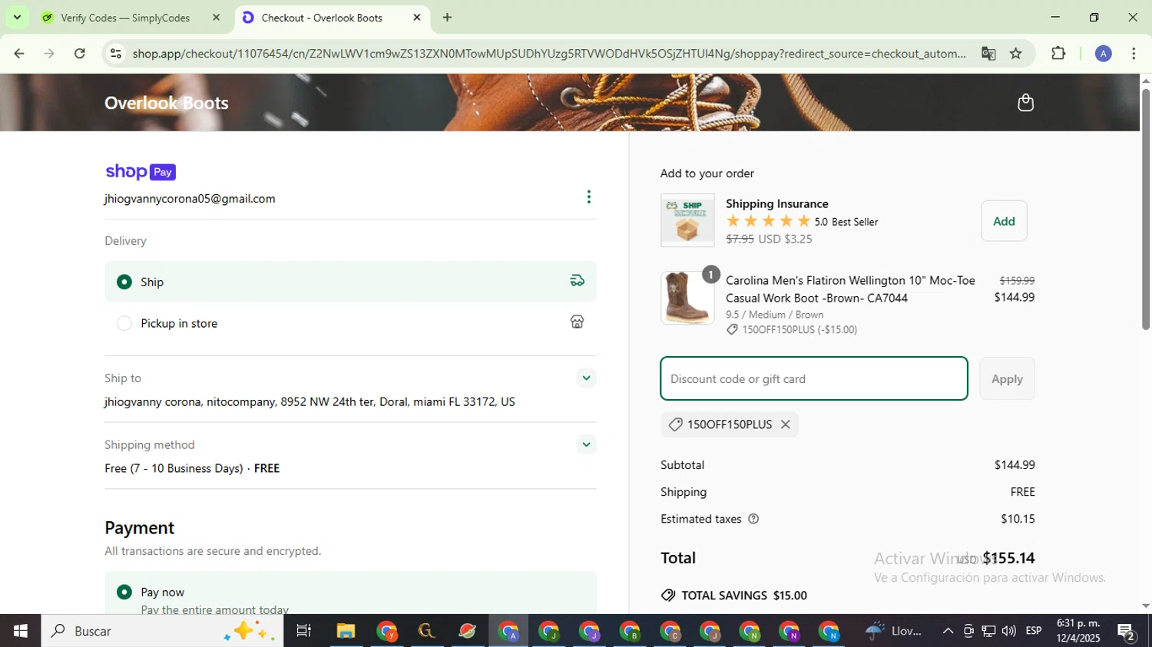
Task: Open File Explorer from the taskbar
Action: [346, 631]
